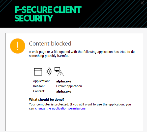Click the F-Secure Client Security logo
The width and height of the screenshot is (147, 132).
[48, 14]
